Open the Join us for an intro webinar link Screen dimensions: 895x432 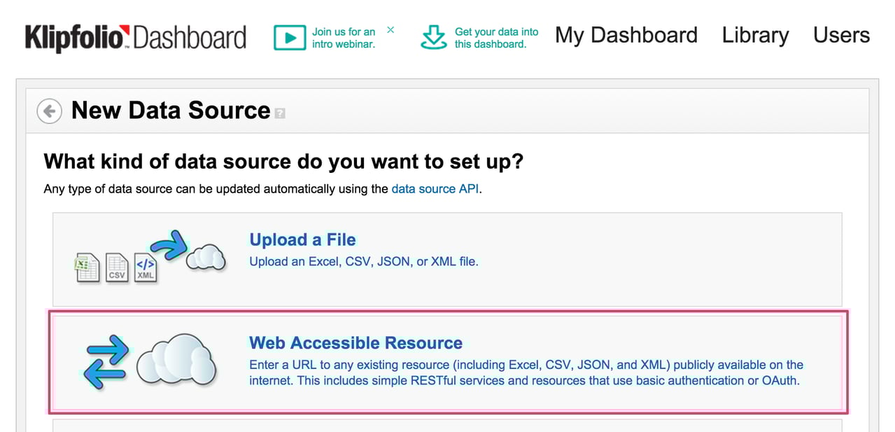344,38
